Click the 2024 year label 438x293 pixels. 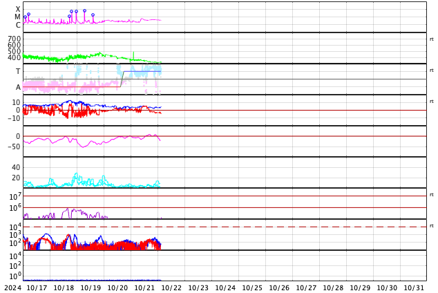pyautogui.click(x=13, y=288)
